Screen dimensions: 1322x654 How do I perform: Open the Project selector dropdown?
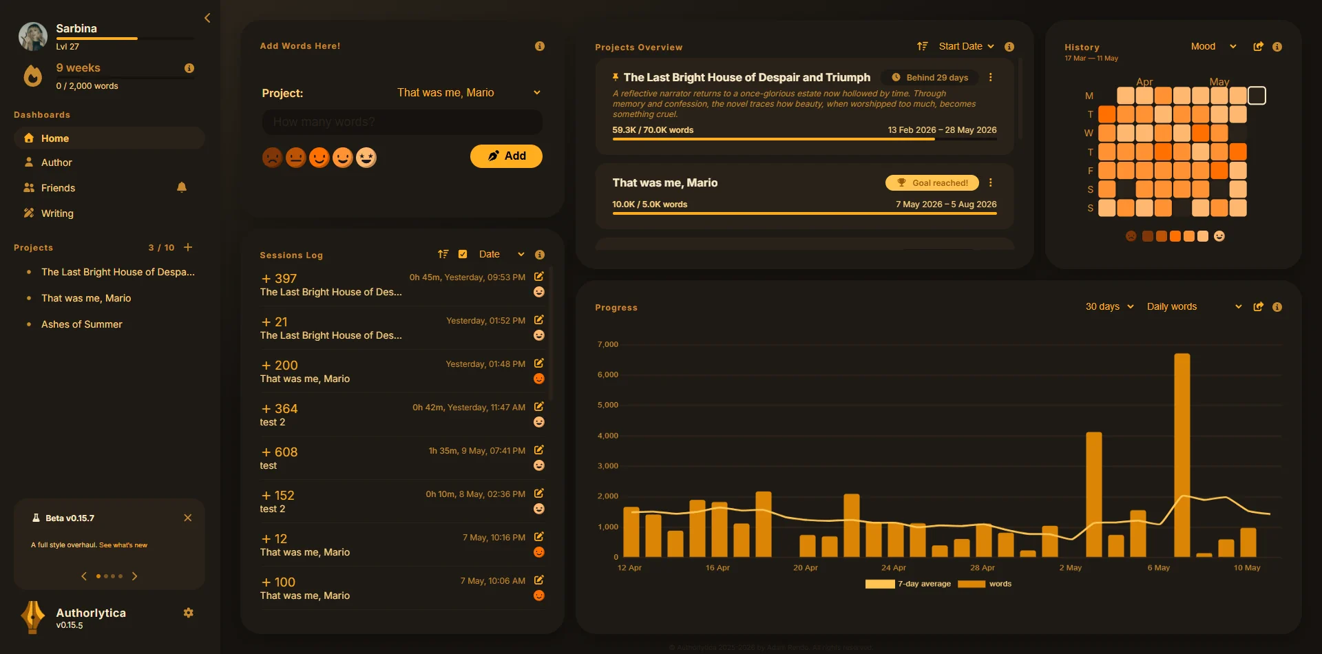(469, 93)
